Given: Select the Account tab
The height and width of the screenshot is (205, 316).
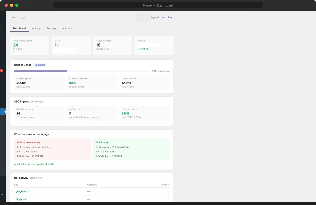Looking at the screenshot, I should (x=67, y=28).
